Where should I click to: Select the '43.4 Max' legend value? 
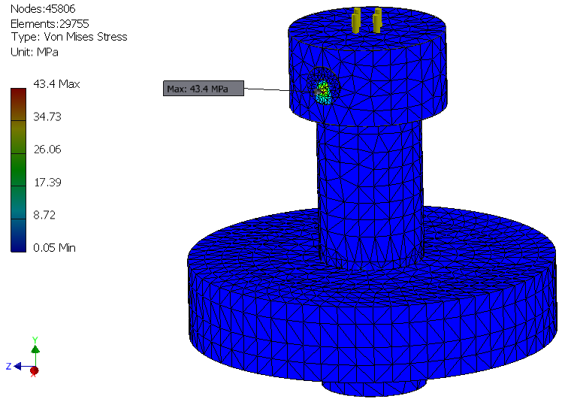[x=56, y=84]
